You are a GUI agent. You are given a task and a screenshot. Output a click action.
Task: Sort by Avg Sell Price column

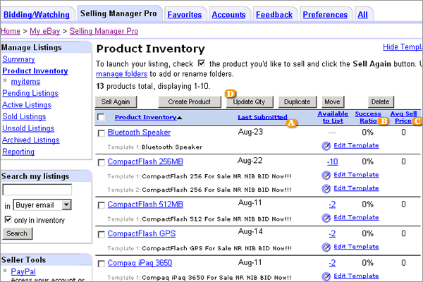(403, 118)
